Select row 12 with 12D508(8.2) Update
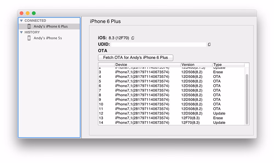Viewport: 274px width, 163px height. pos(170,113)
